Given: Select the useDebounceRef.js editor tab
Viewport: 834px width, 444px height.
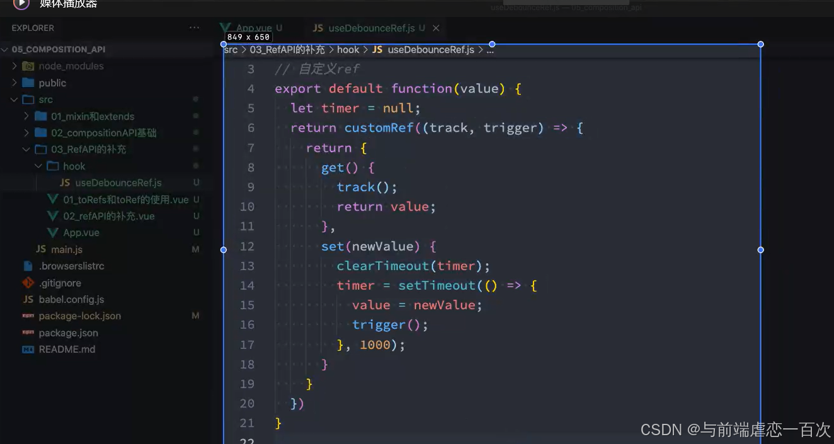Looking at the screenshot, I should [x=370, y=28].
